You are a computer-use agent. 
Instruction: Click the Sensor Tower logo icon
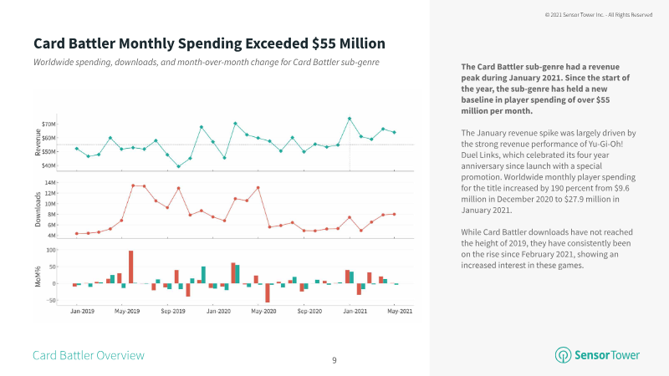(563, 354)
